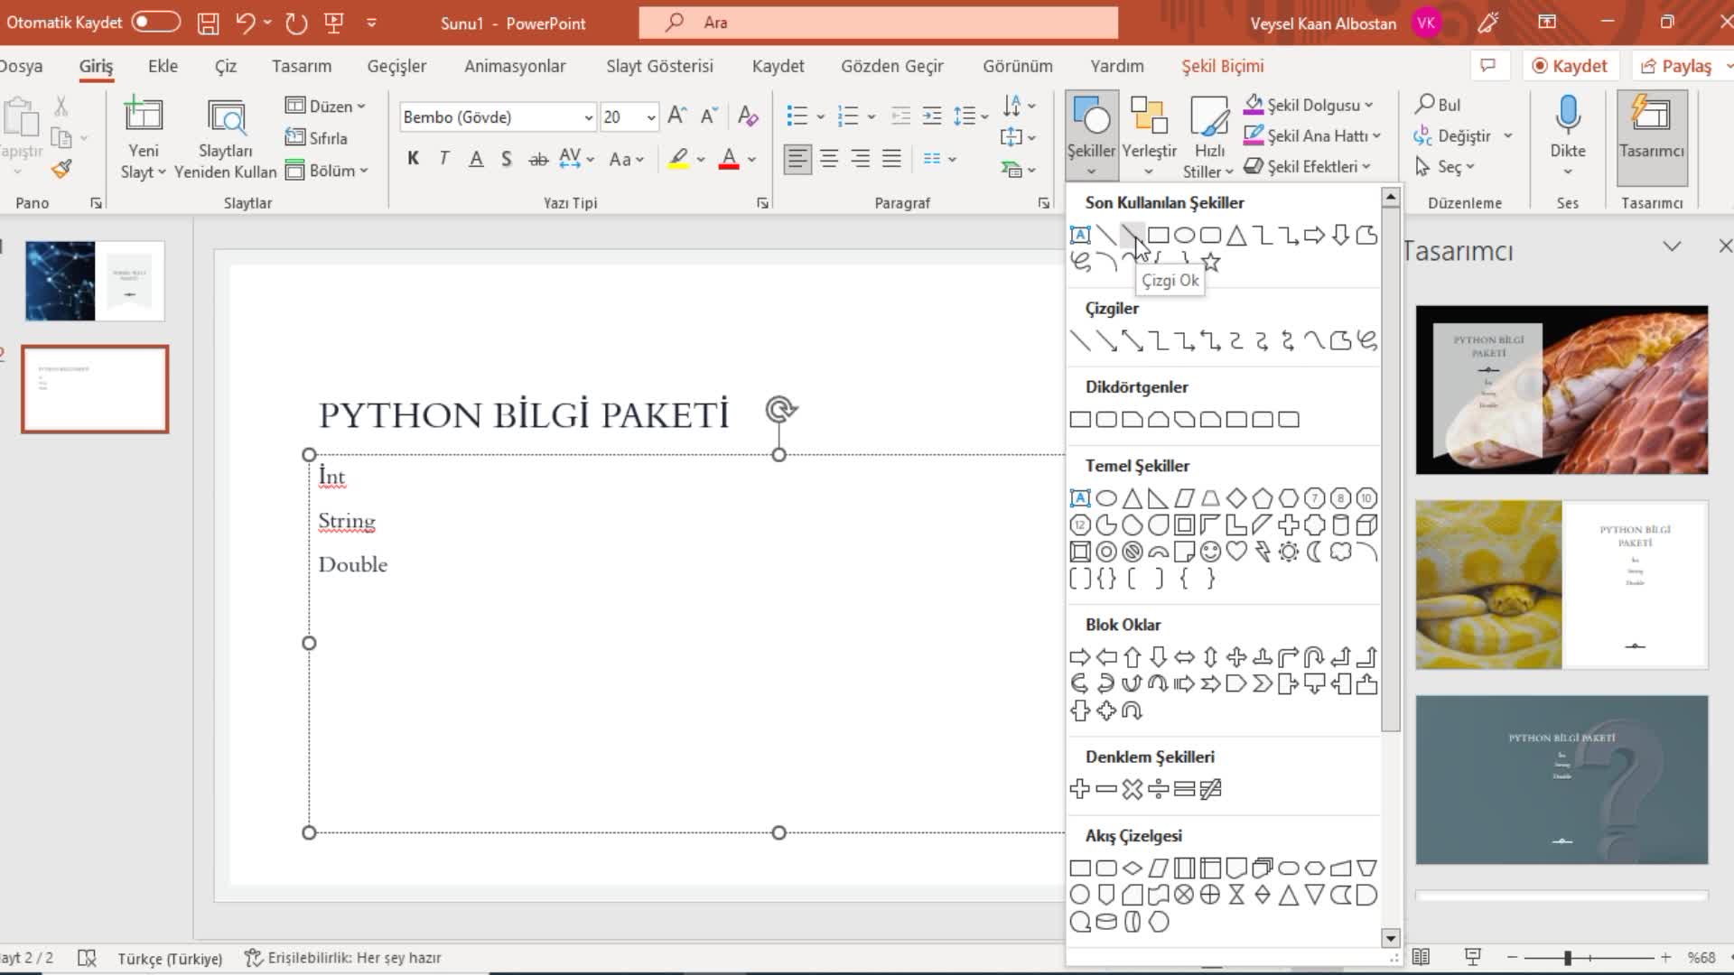Apply the red font color swatch
The image size is (1734, 975).
729,159
